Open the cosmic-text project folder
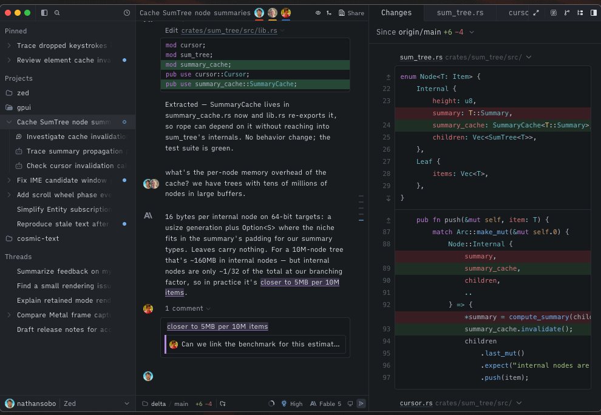The image size is (601, 415). [67, 238]
